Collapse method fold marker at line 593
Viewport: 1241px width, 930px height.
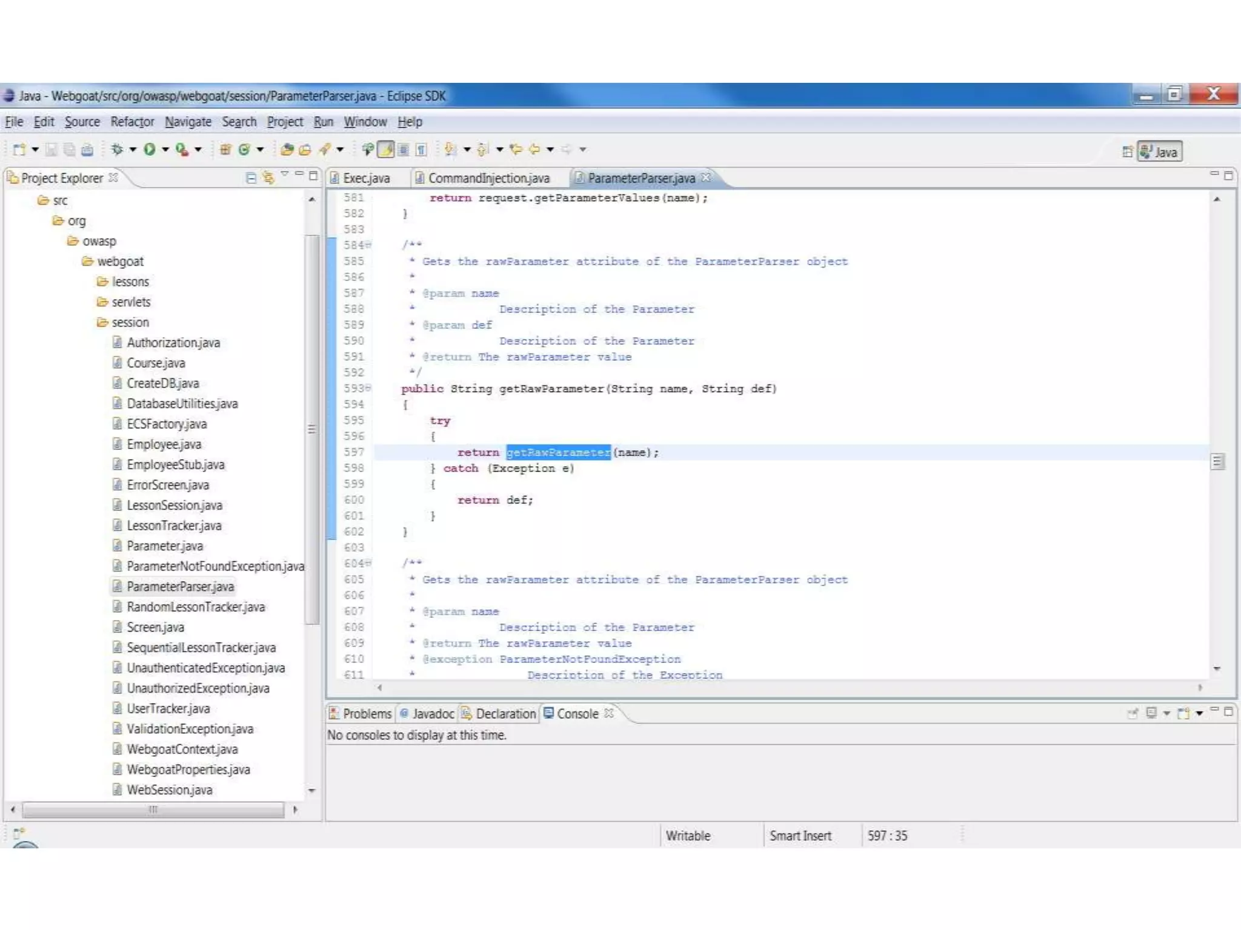coord(368,387)
